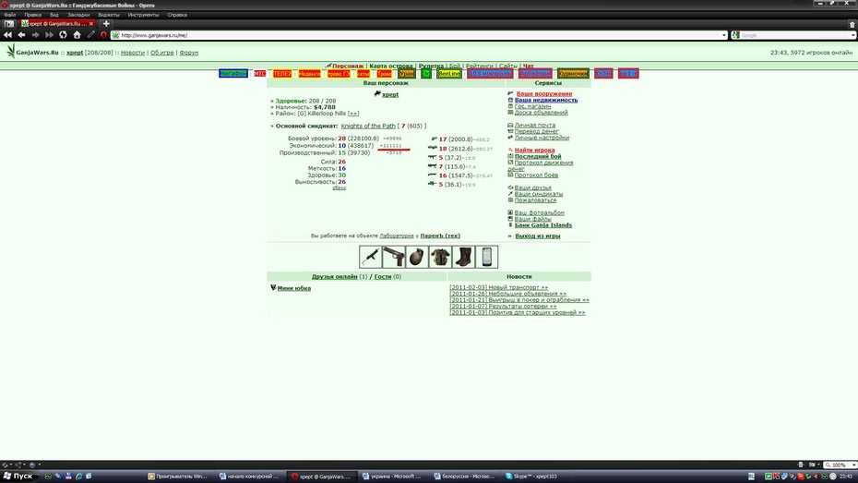Click the Megafon banner button
The image size is (858, 483).
point(233,73)
